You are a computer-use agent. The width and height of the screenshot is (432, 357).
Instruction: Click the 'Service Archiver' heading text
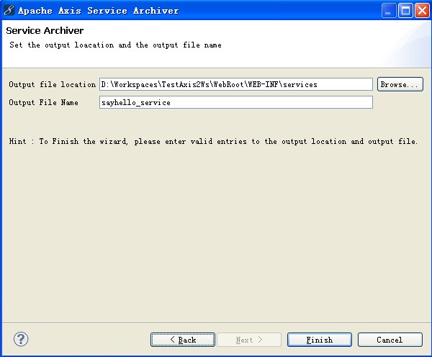(45, 30)
